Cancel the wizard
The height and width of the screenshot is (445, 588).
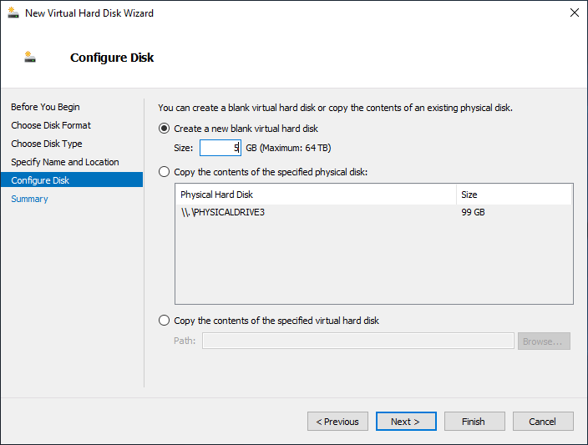click(x=543, y=422)
